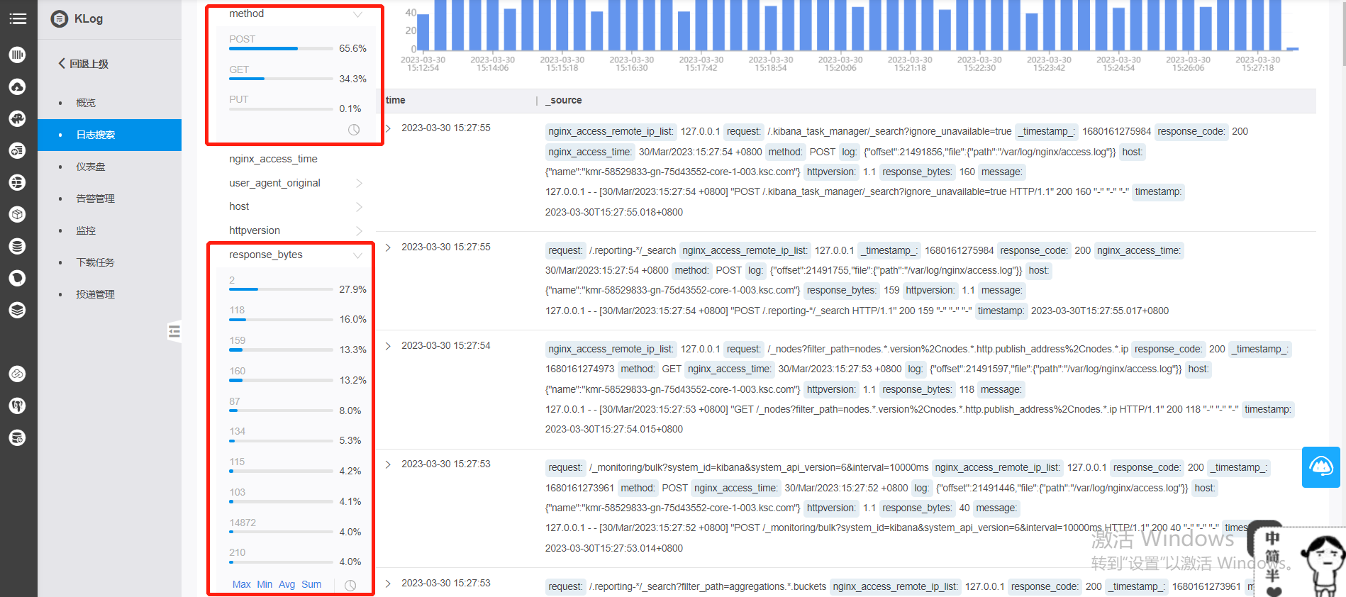The height and width of the screenshot is (597, 1346).
Task: Collapse the response_bytes field panel
Action: 357,255
